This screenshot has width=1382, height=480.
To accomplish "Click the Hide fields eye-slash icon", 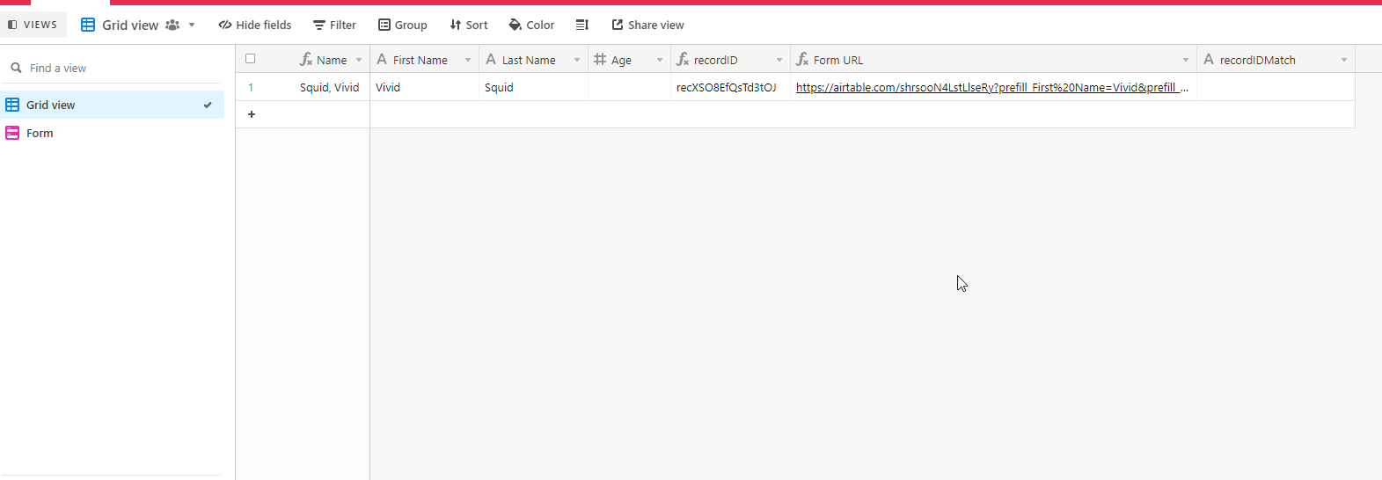I will pyautogui.click(x=225, y=25).
